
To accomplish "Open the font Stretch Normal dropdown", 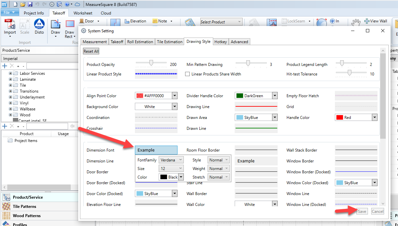I will (219, 177).
